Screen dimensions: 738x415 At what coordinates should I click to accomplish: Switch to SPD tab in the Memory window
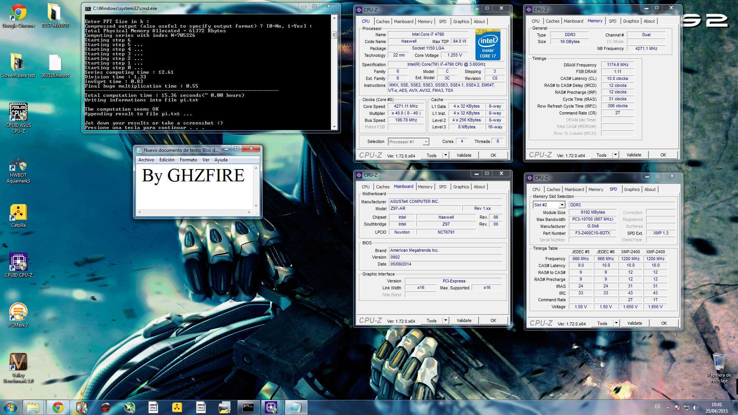pos(612,21)
